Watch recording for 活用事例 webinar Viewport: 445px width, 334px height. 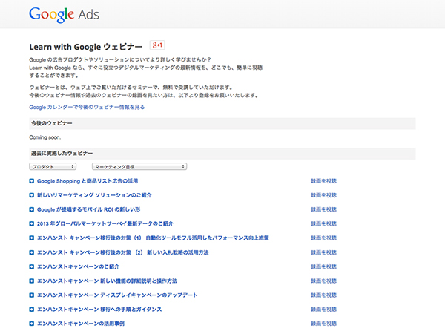tap(323, 323)
